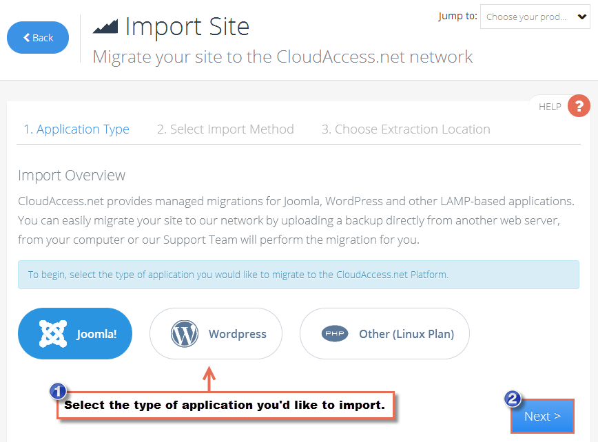The height and width of the screenshot is (442, 598).
Task: Click the subtitle Migrate your site to CloudAccess.net network
Action: 282,56
